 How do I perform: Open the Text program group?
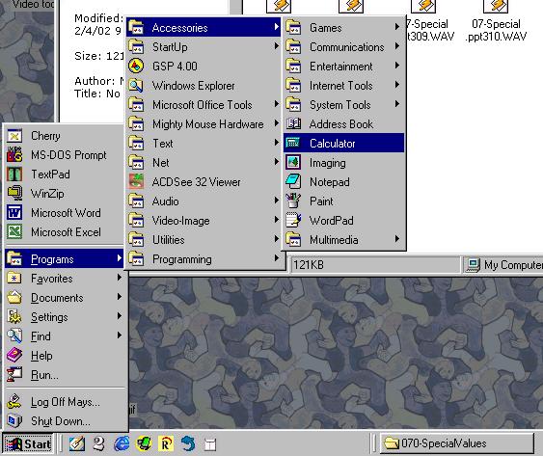pos(204,143)
